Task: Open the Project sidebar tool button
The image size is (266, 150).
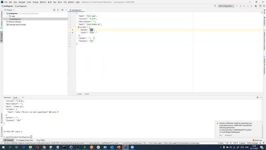Action: point(2,37)
